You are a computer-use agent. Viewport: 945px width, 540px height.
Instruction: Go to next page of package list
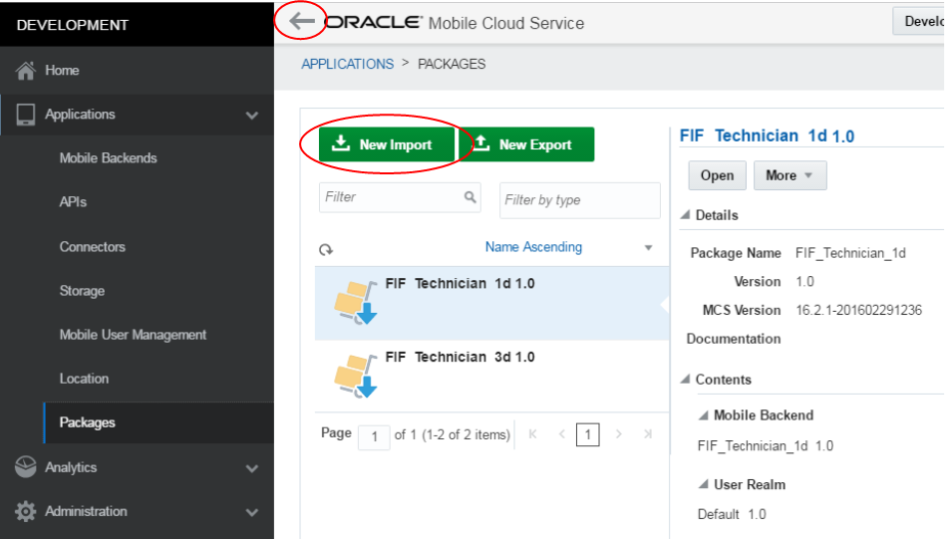coord(618,434)
